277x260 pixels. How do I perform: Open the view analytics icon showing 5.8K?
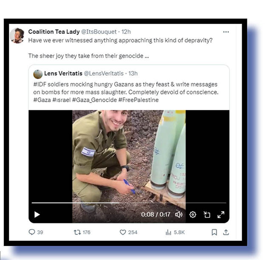[169, 232]
